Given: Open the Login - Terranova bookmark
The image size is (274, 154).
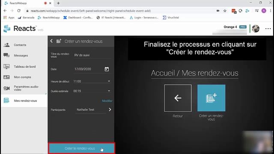Looking at the screenshot, I should [144, 18].
